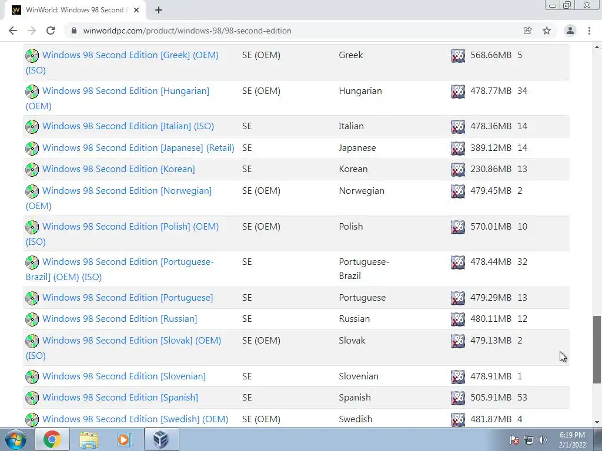Close the WinWorld tab
Image resolution: width=602 pixels, height=451 pixels.
[136, 10]
